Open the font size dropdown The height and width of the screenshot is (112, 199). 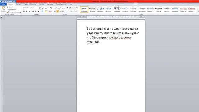click(38, 8)
